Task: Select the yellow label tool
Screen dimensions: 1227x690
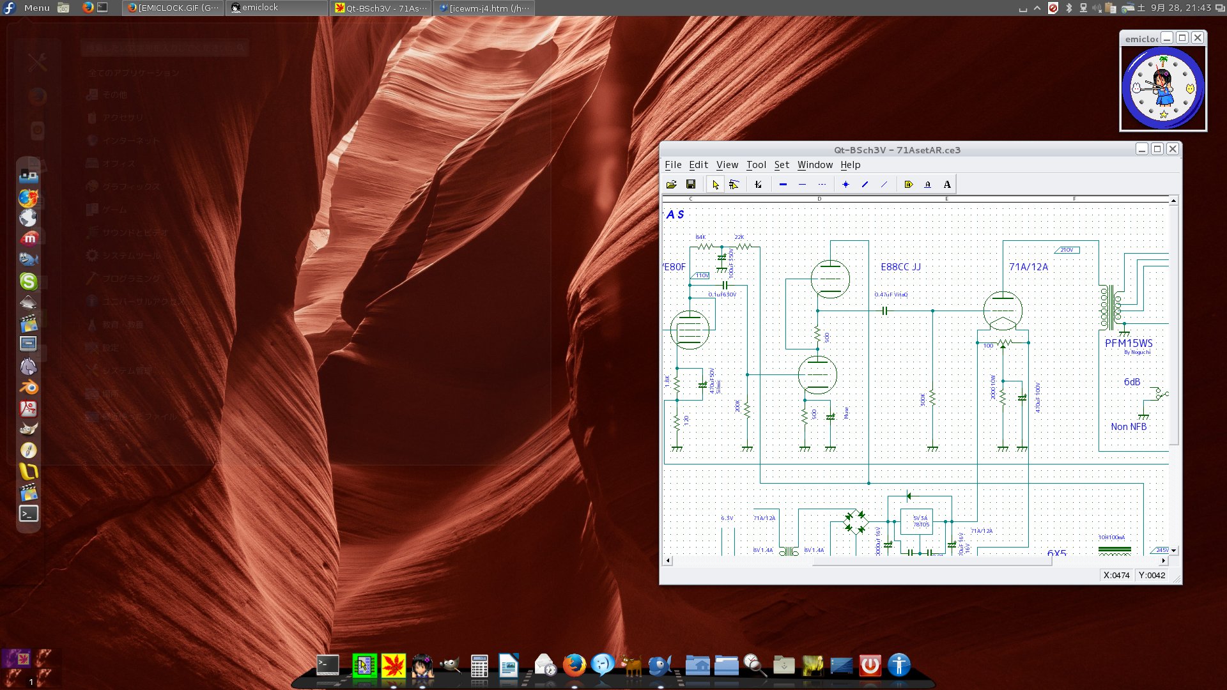Action: pyautogui.click(x=908, y=185)
